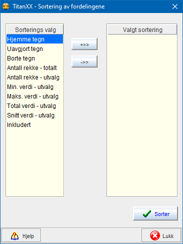Click the green checkmark icon on Sorter

tap(147, 214)
